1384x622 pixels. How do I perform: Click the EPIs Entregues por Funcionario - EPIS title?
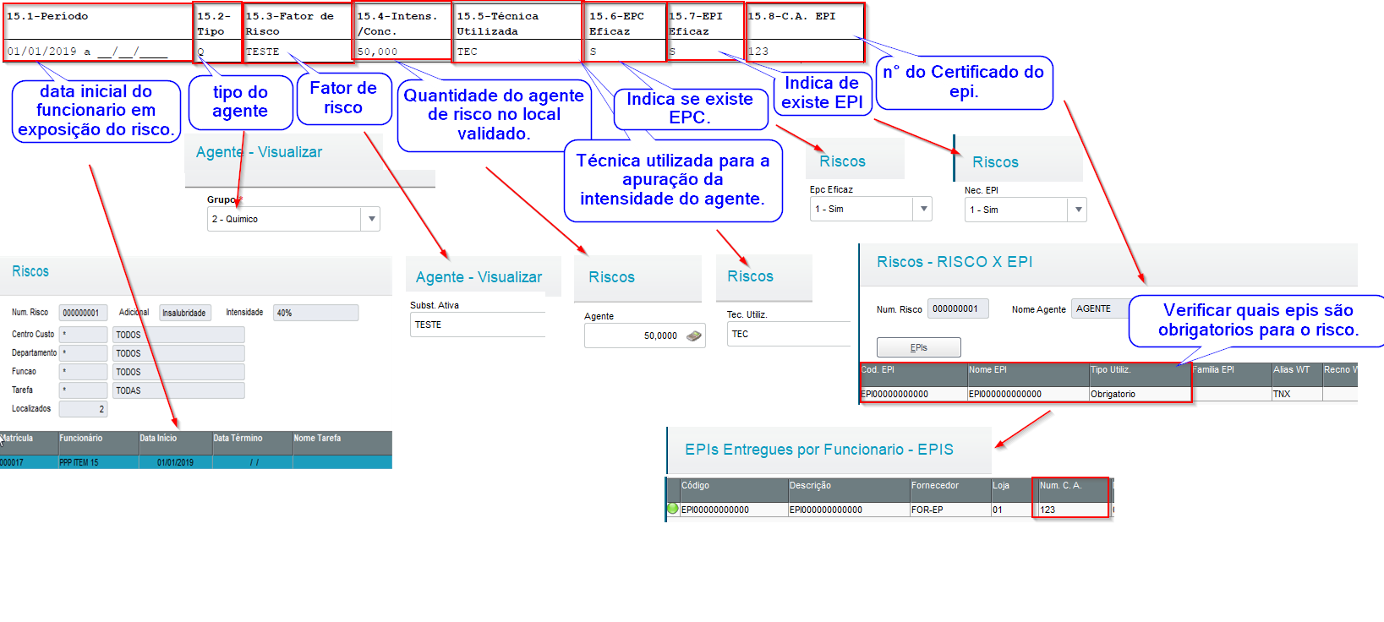pos(819,450)
